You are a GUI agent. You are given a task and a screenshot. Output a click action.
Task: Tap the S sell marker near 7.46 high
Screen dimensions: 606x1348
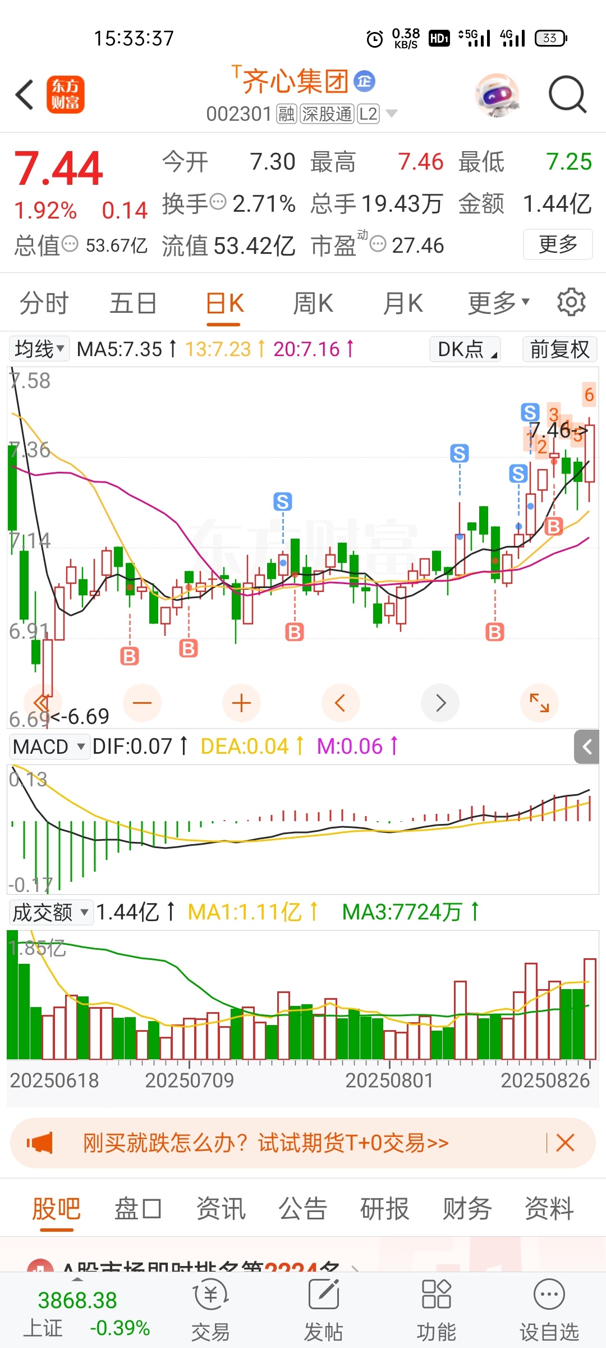(x=530, y=412)
